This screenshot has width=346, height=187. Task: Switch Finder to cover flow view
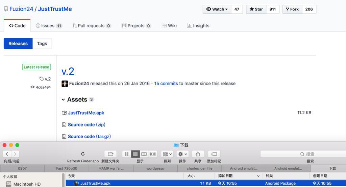(152, 154)
